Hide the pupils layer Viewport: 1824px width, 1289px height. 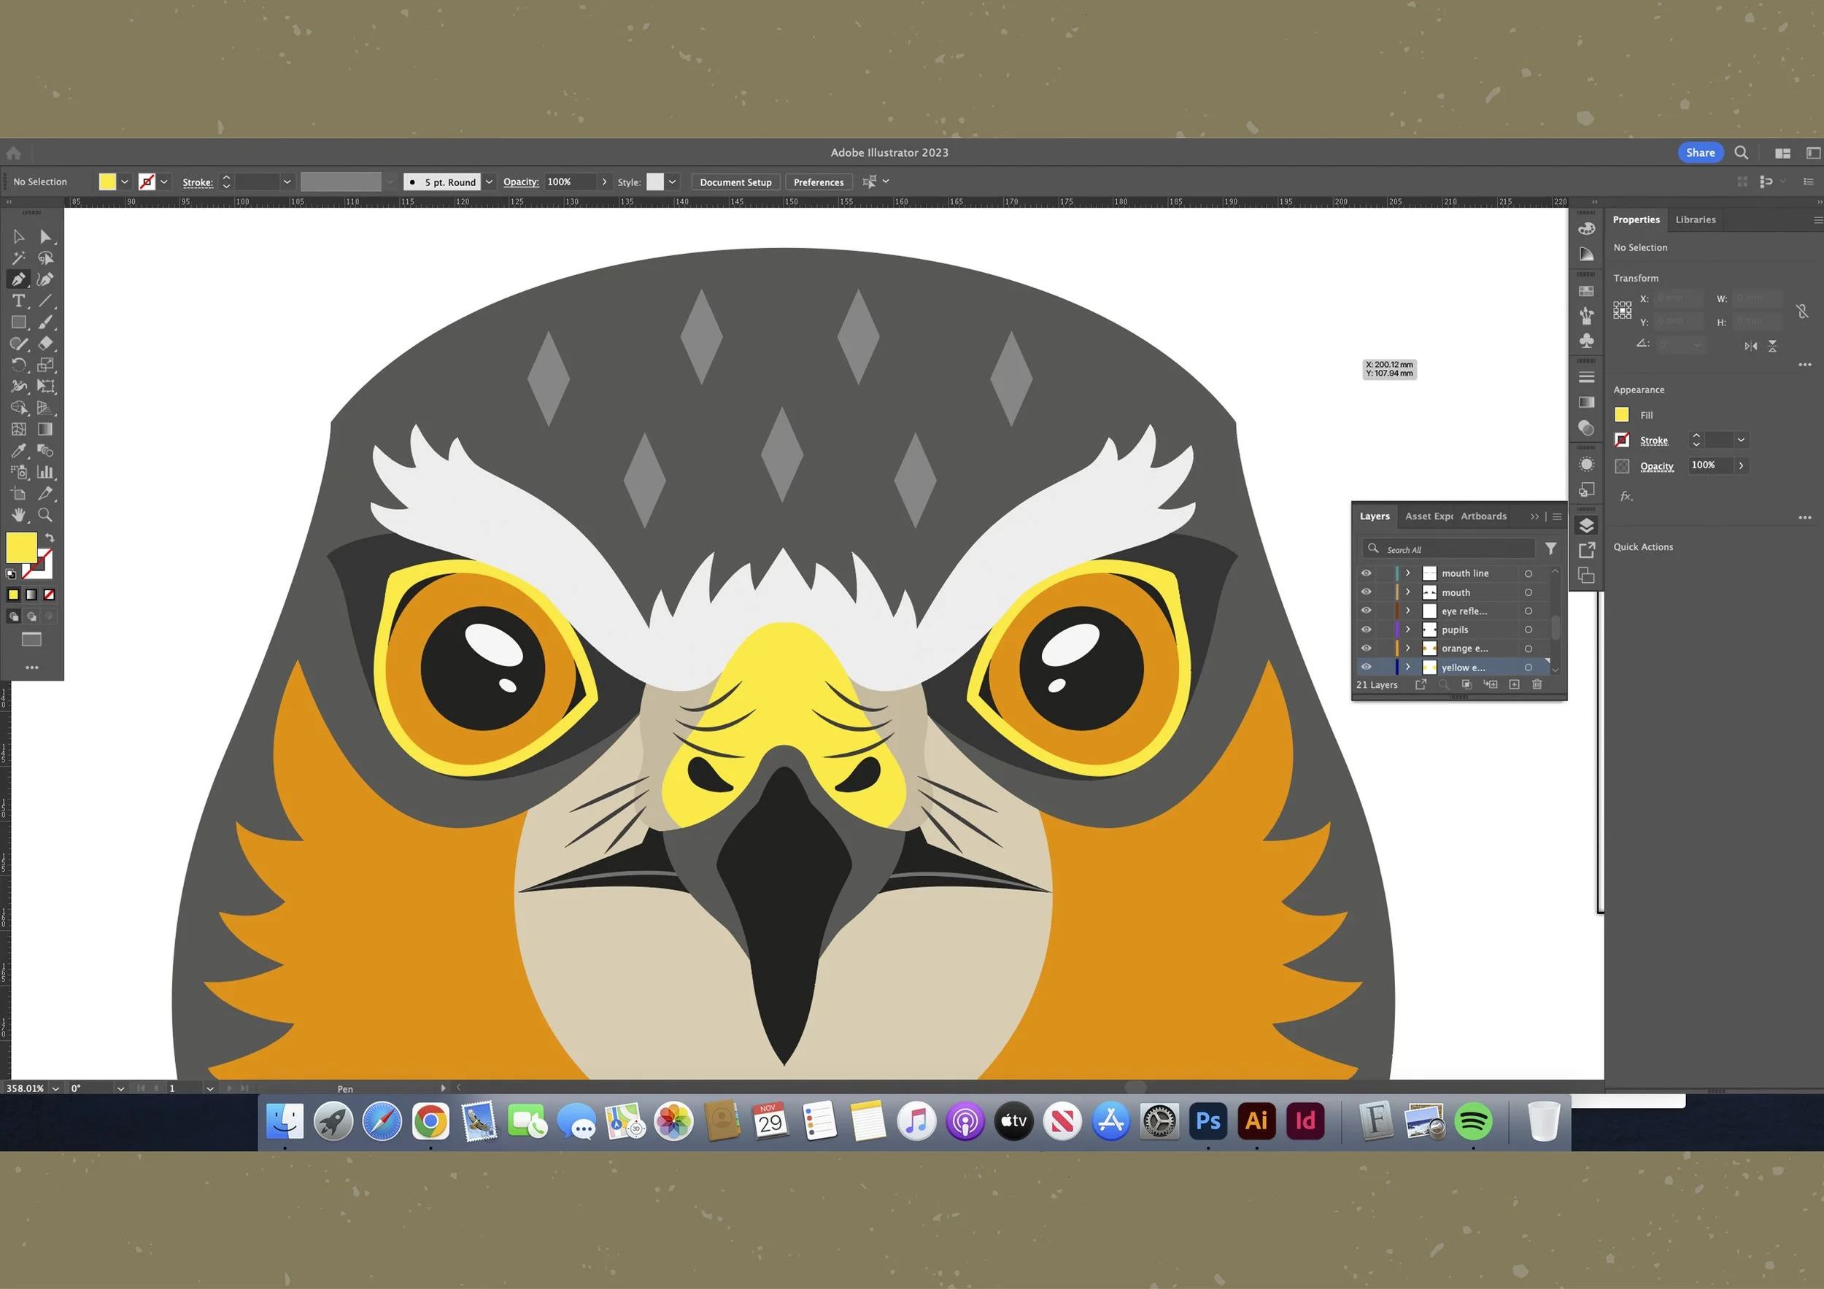[x=1366, y=630]
